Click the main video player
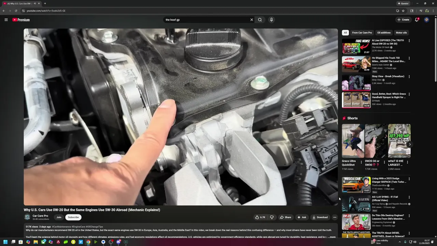The width and height of the screenshot is (437, 246). (181, 117)
